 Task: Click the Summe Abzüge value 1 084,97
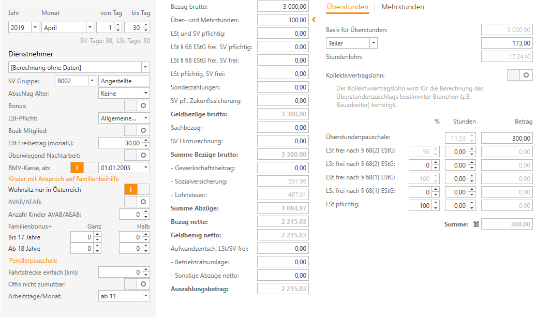pyautogui.click(x=282, y=208)
